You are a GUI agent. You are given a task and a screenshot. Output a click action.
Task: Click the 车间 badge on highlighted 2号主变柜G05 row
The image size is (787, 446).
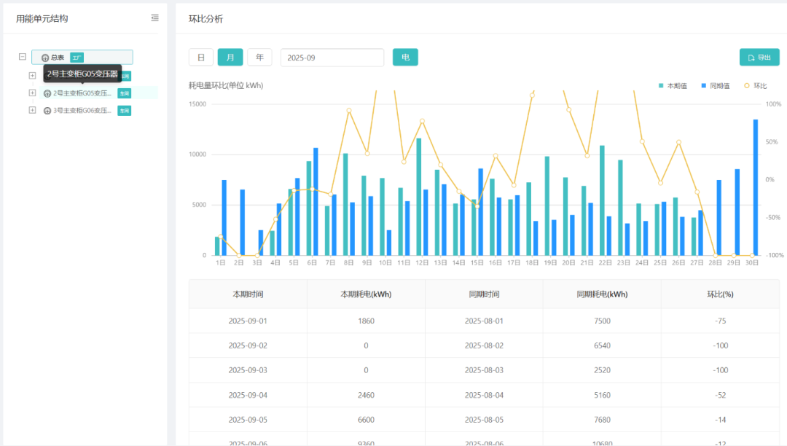(x=125, y=93)
